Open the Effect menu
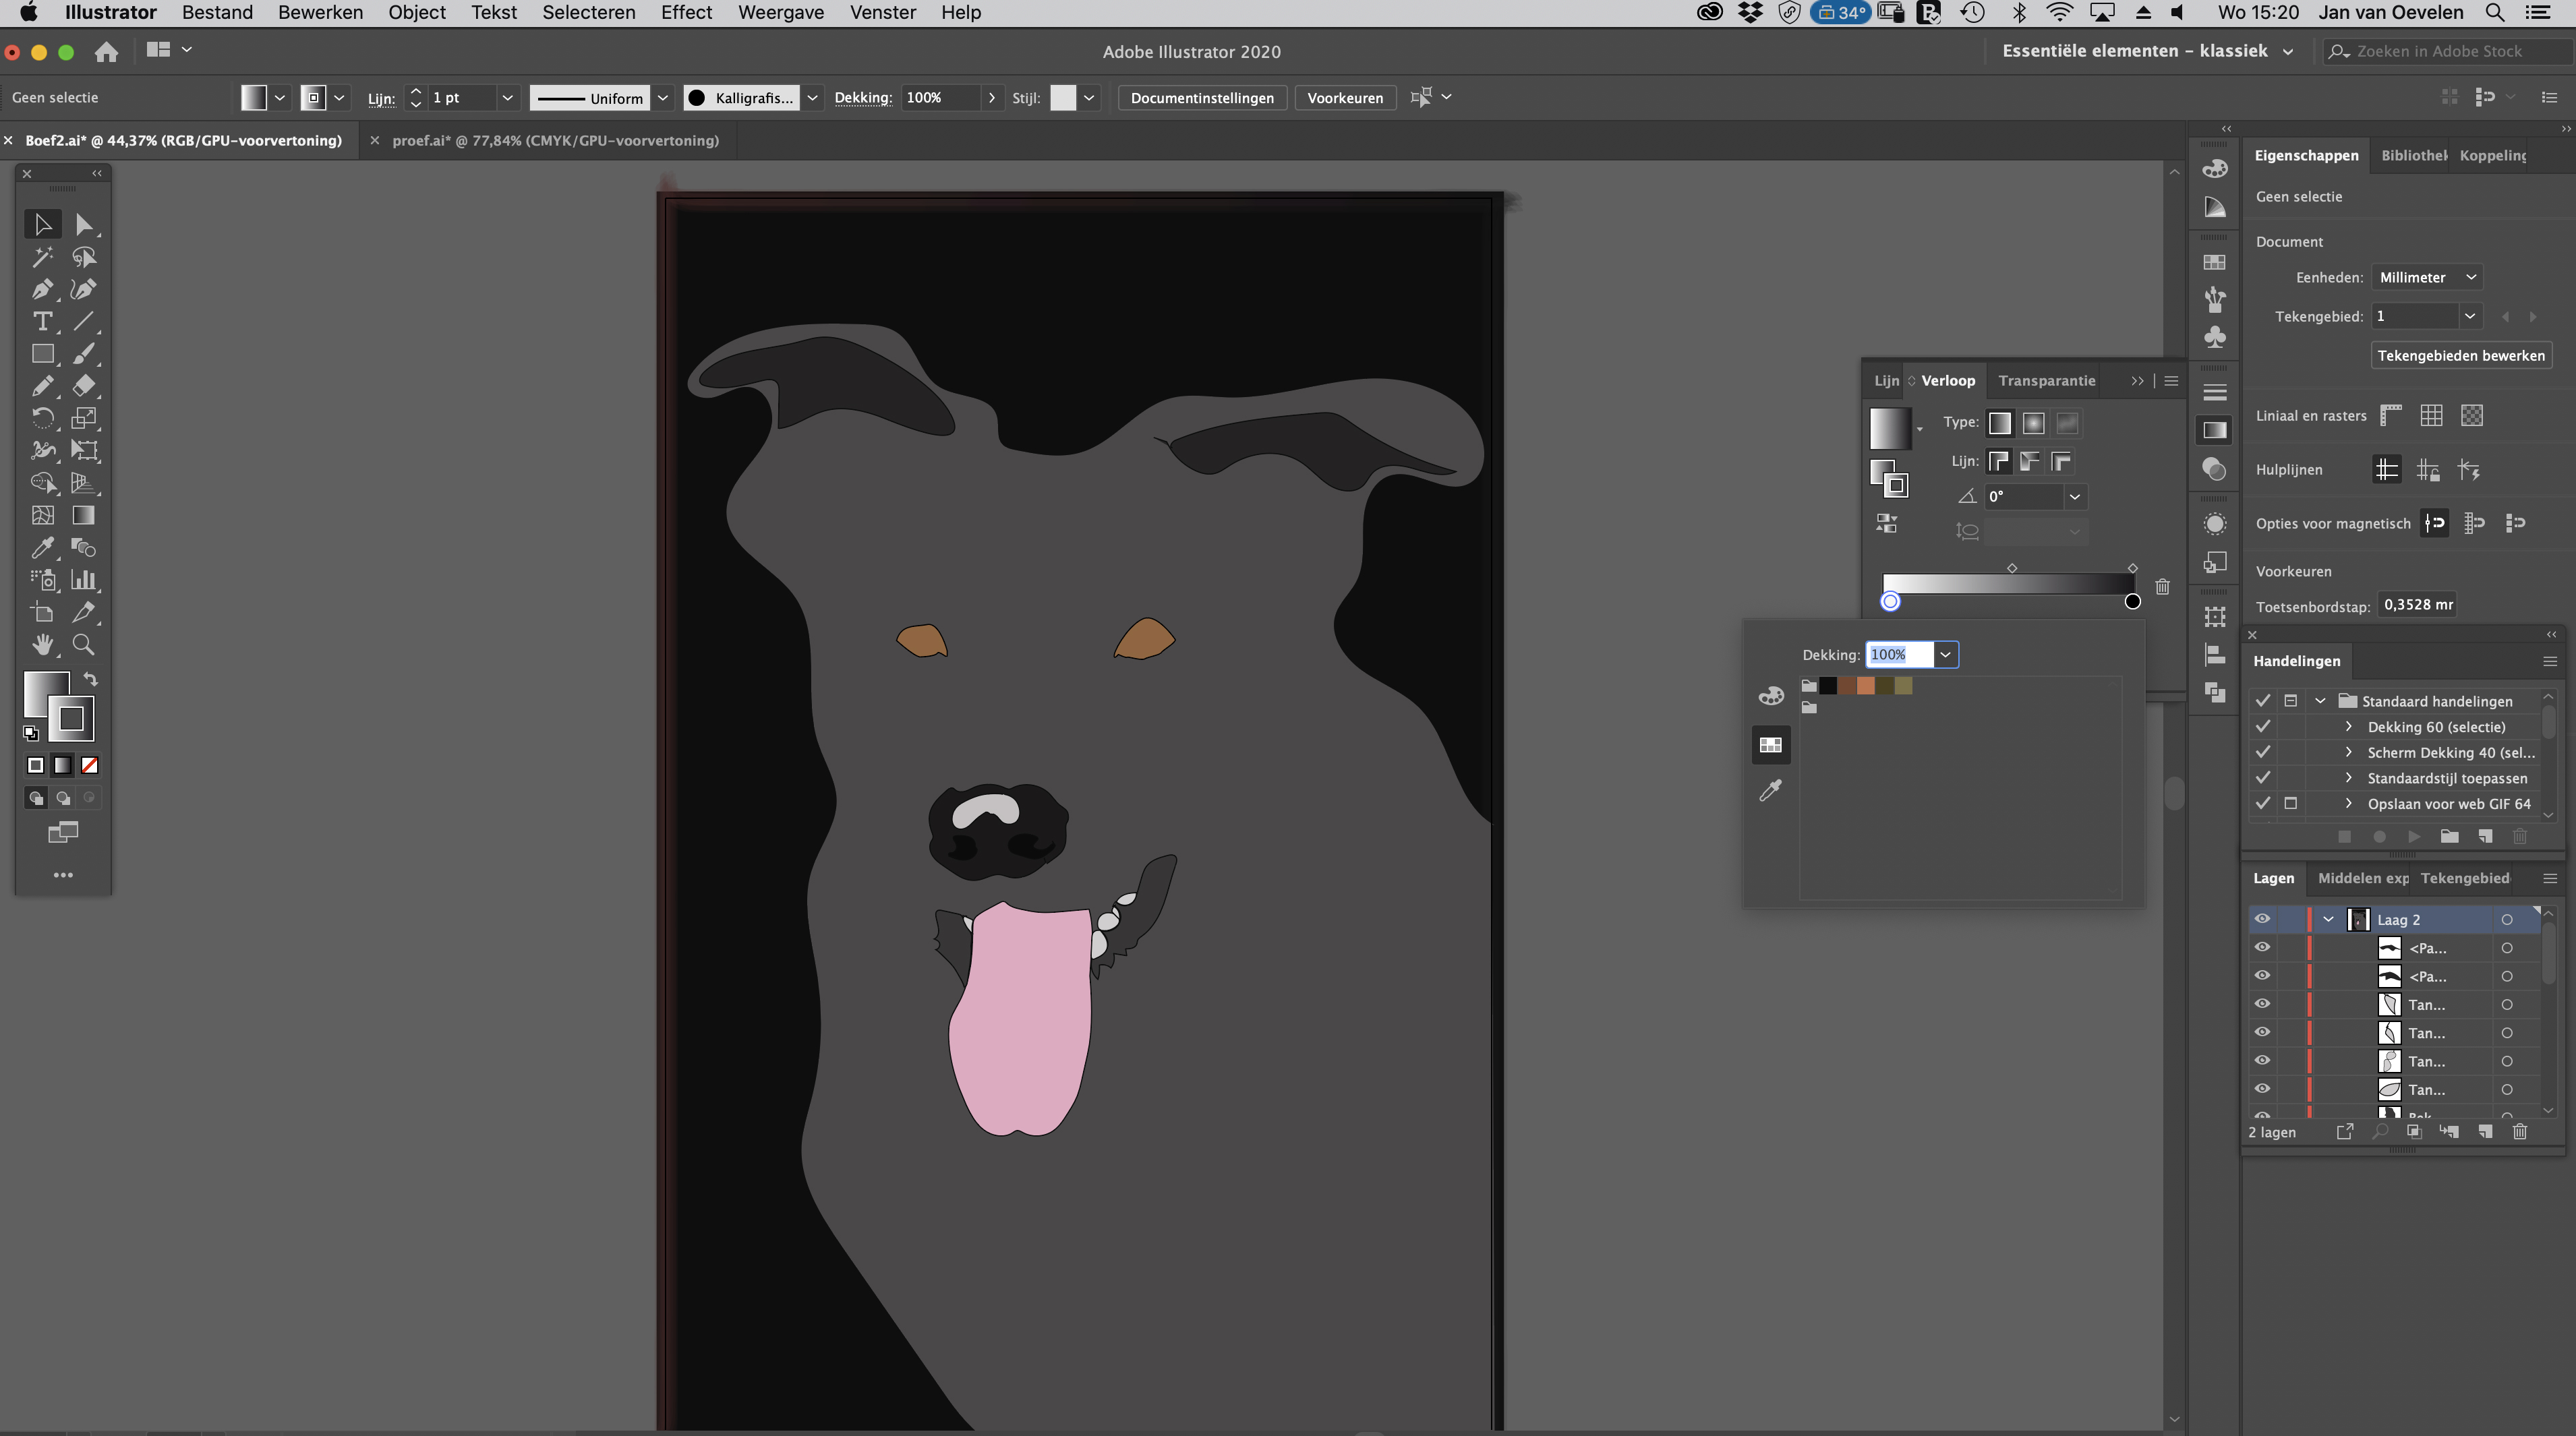Image resolution: width=2576 pixels, height=1436 pixels. pyautogui.click(x=686, y=13)
